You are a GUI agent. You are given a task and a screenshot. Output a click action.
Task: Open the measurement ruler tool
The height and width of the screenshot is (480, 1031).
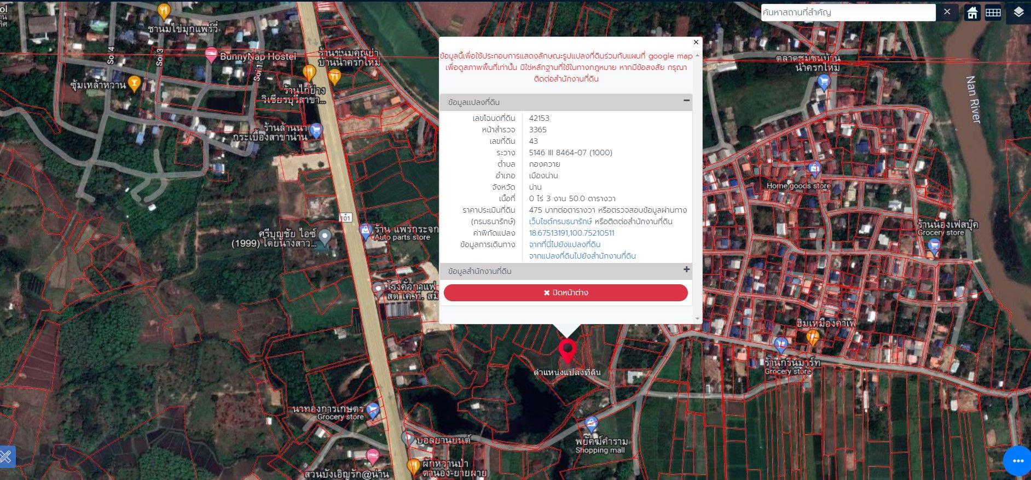[6, 456]
